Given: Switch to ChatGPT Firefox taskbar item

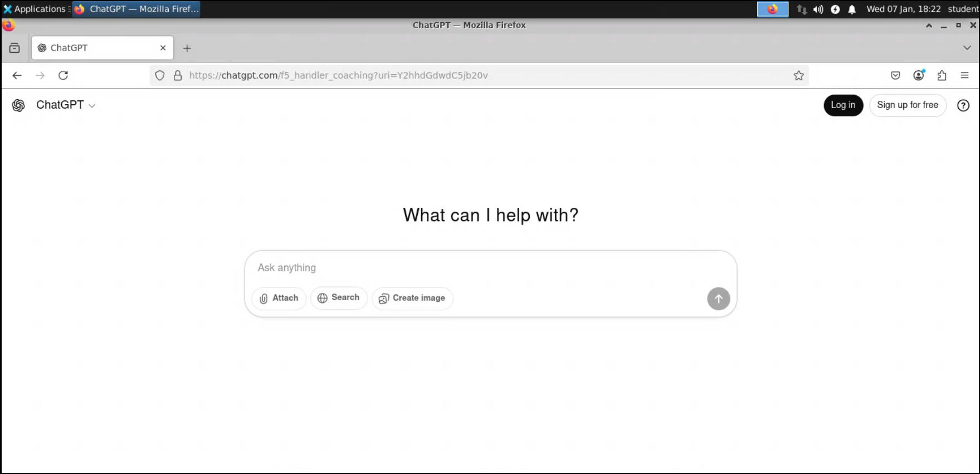Looking at the screenshot, I should [x=136, y=9].
